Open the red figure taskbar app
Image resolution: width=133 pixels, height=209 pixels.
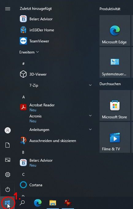(68, 203)
